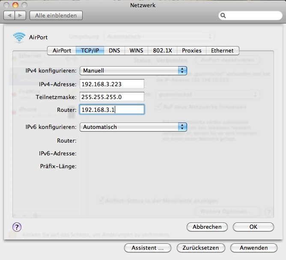Switch to the 802.1X tab
286x260 pixels.
point(162,50)
